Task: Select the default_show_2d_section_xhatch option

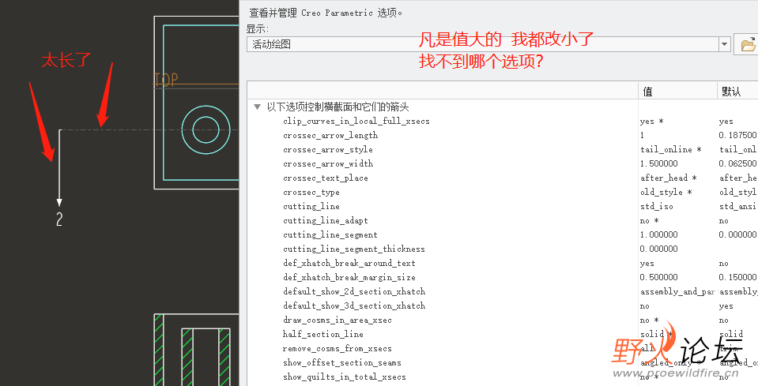Action: 354,291
